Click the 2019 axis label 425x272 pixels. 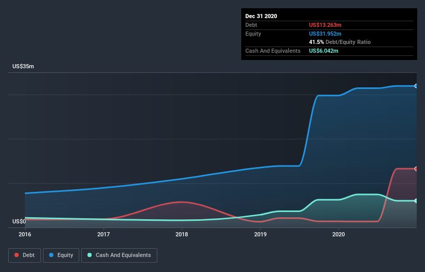[260, 234]
